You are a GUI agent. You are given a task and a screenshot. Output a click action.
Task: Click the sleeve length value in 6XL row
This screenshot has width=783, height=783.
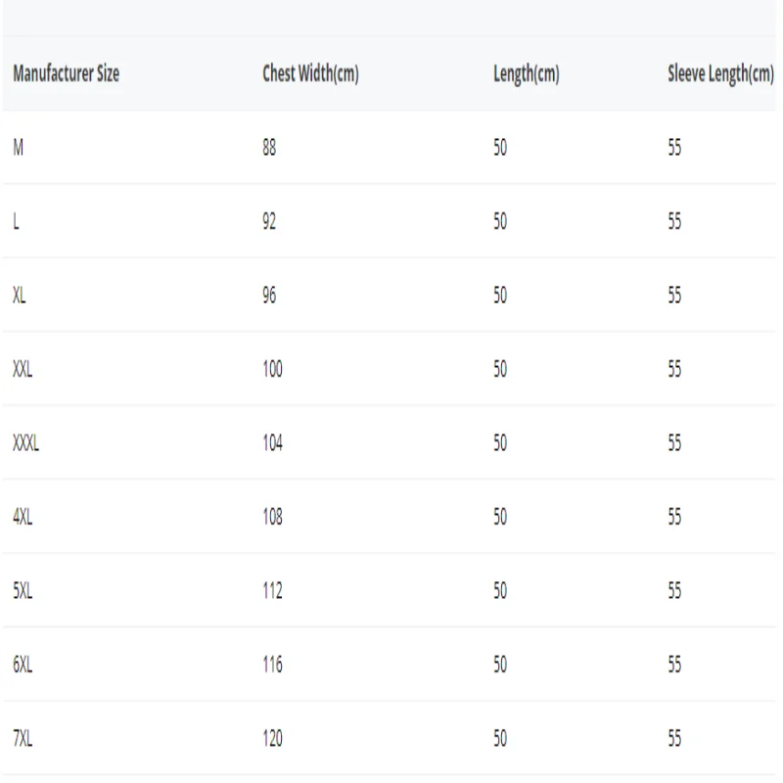(673, 666)
